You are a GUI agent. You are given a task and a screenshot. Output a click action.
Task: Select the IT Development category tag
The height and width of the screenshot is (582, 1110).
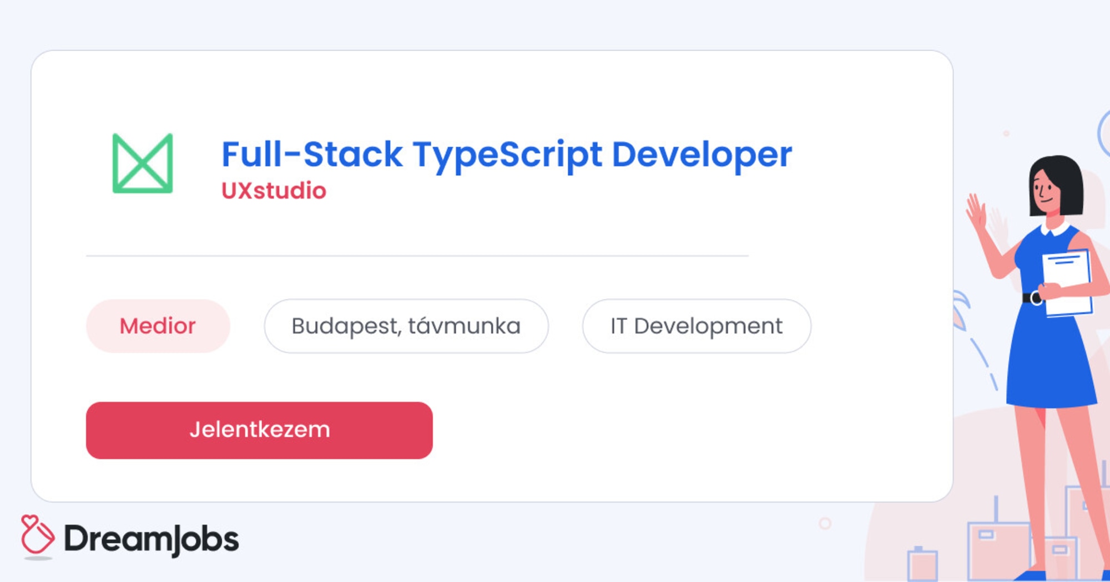click(x=697, y=326)
